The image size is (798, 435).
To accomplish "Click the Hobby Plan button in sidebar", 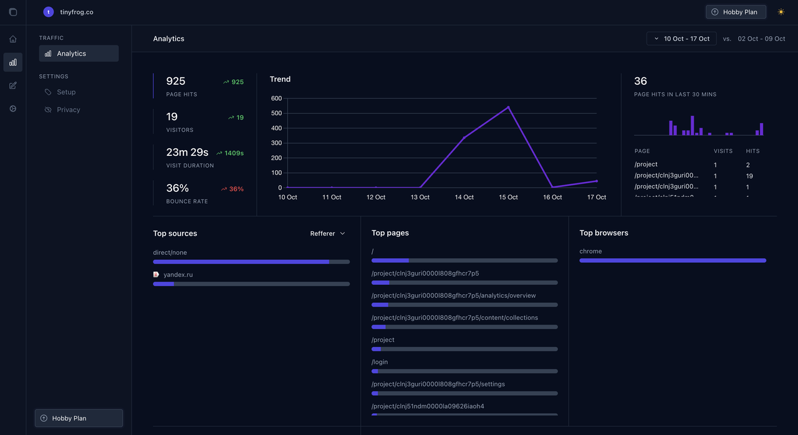I will coord(79,418).
